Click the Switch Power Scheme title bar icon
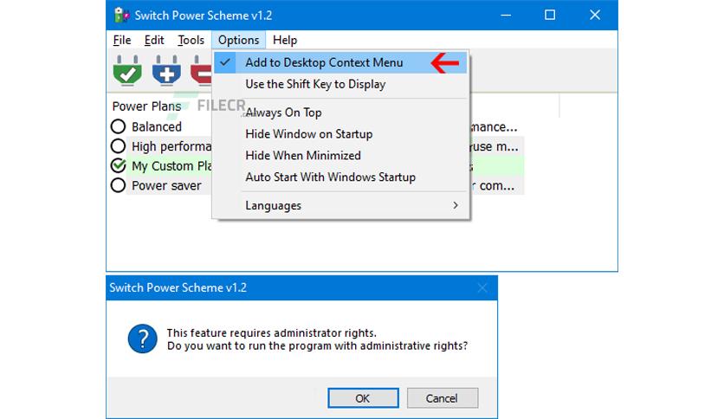The width and height of the screenshot is (724, 419). click(x=121, y=16)
